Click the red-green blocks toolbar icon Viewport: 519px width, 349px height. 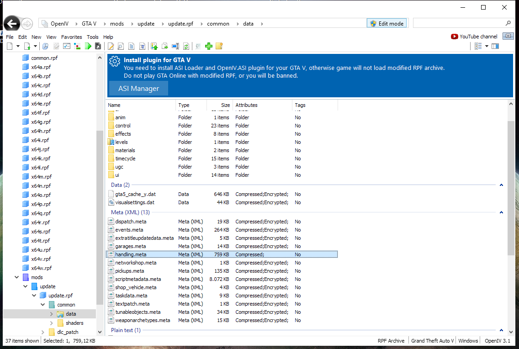tap(77, 46)
